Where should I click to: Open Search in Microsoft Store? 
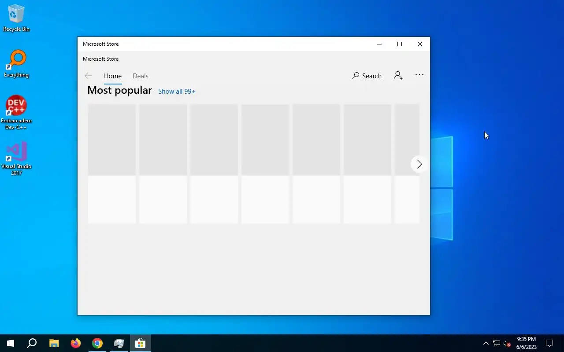[x=367, y=76]
